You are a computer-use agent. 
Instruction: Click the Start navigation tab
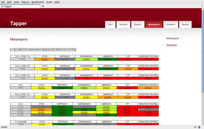pyautogui.click(x=110, y=25)
